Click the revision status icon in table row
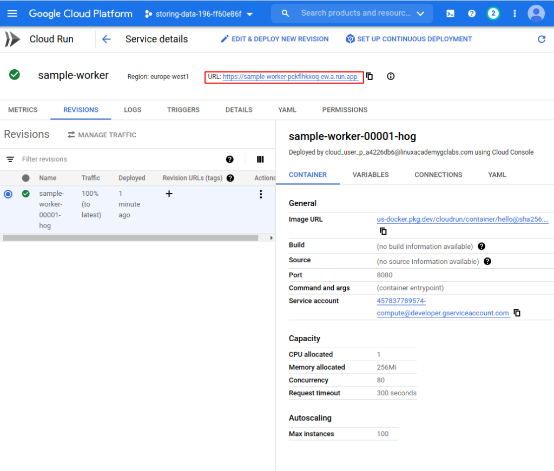 [x=26, y=194]
